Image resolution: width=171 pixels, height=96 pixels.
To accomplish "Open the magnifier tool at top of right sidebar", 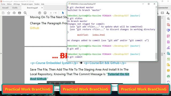I will pyautogui.click(x=168, y=19).
